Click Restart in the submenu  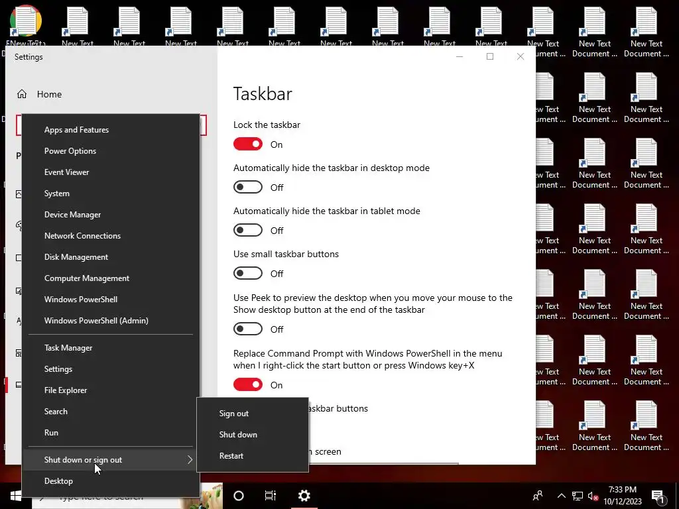[253, 456]
